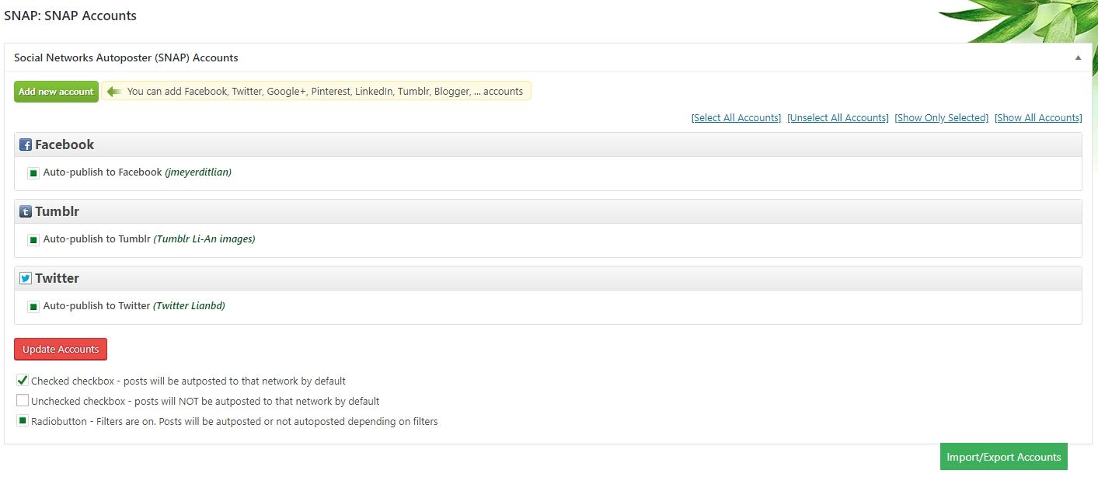The width and height of the screenshot is (1098, 491).
Task: Click Auto-publish to Twitter label text
Action: [x=96, y=306]
